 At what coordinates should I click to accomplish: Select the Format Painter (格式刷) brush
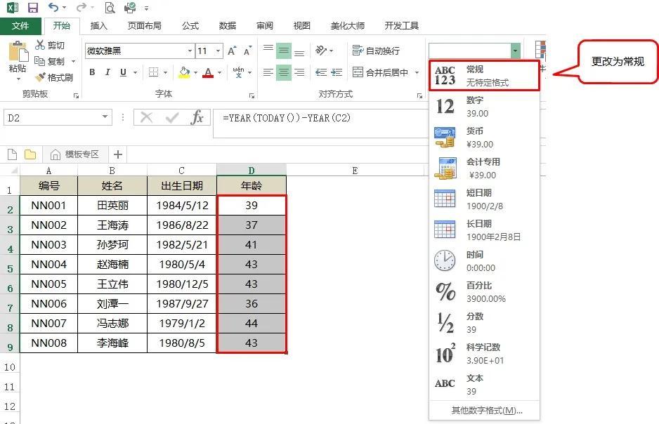(40, 77)
